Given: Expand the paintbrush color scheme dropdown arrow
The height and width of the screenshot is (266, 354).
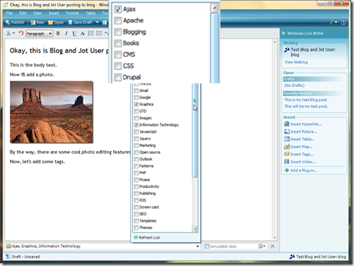Looking at the screenshot, I should [x=336, y=22].
